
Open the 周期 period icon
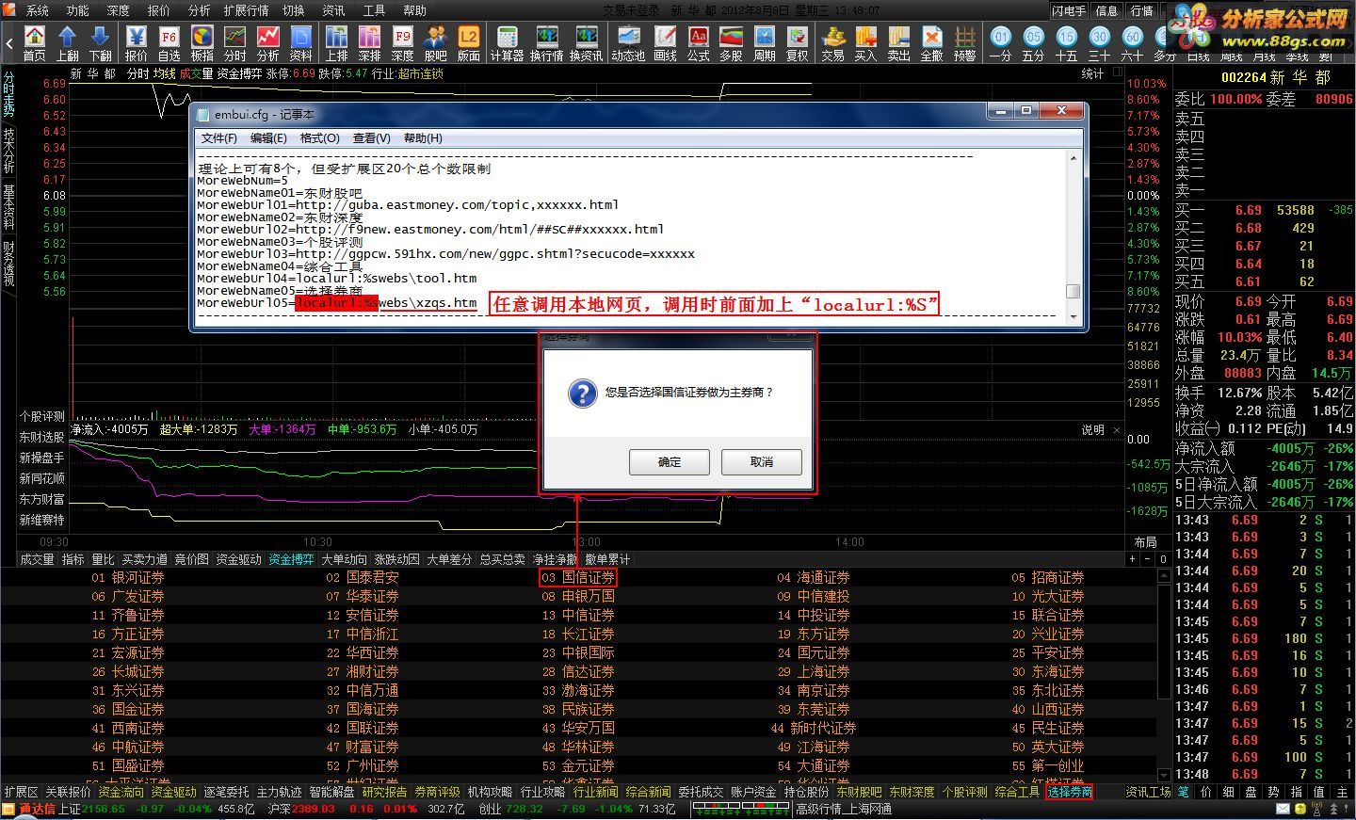764,43
